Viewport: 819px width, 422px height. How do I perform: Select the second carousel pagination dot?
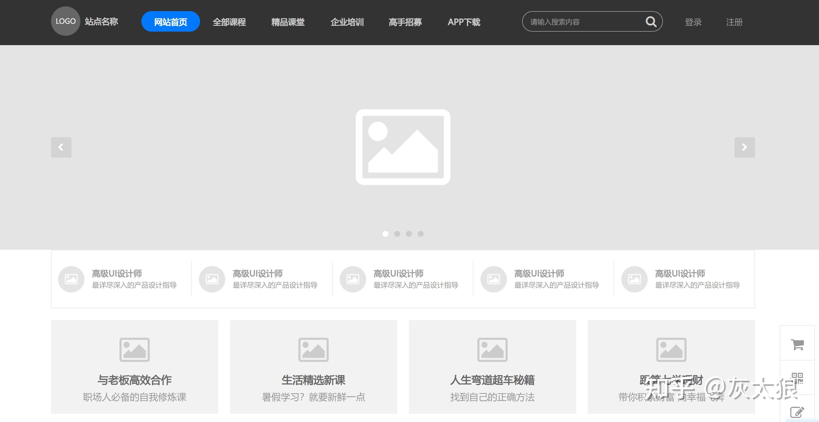pos(397,234)
